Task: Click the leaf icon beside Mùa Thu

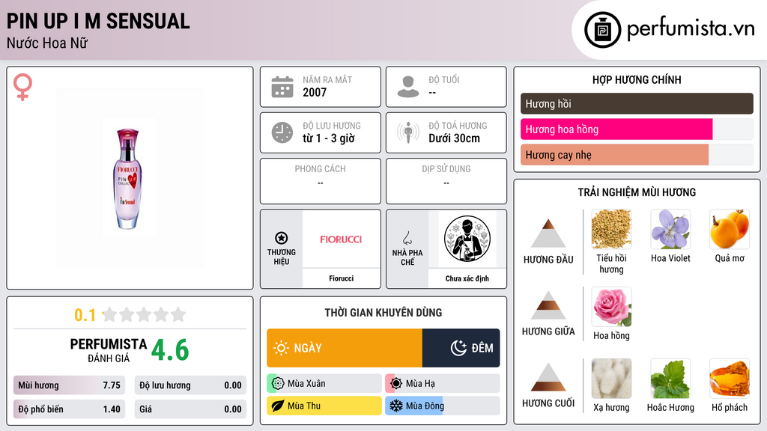Action: [277, 406]
